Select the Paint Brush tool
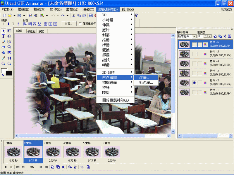234x175 pixels. tap(3, 41)
